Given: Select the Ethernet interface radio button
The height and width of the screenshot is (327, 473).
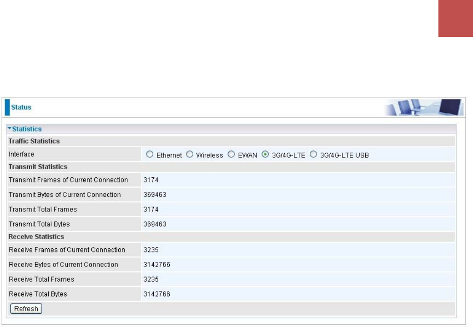Looking at the screenshot, I should [150, 155].
